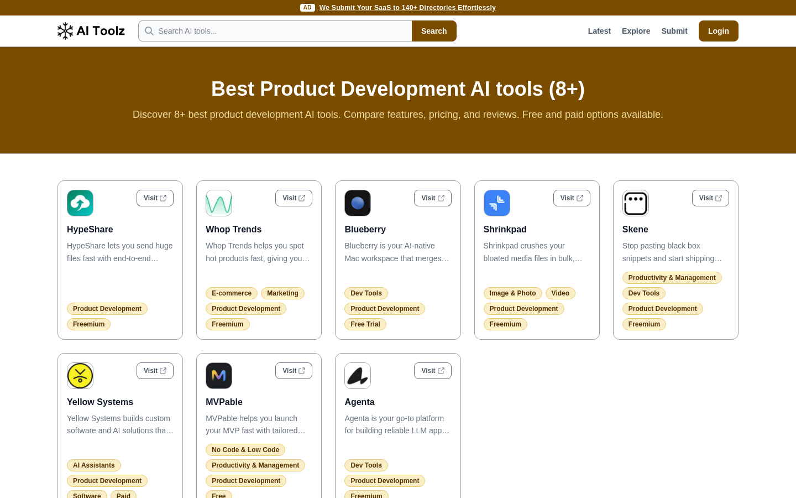Image resolution: width=796 pixels, height=498 pixels.
Task: Select the Marketing tag on Whop Trends
Action: click(282, 293)
